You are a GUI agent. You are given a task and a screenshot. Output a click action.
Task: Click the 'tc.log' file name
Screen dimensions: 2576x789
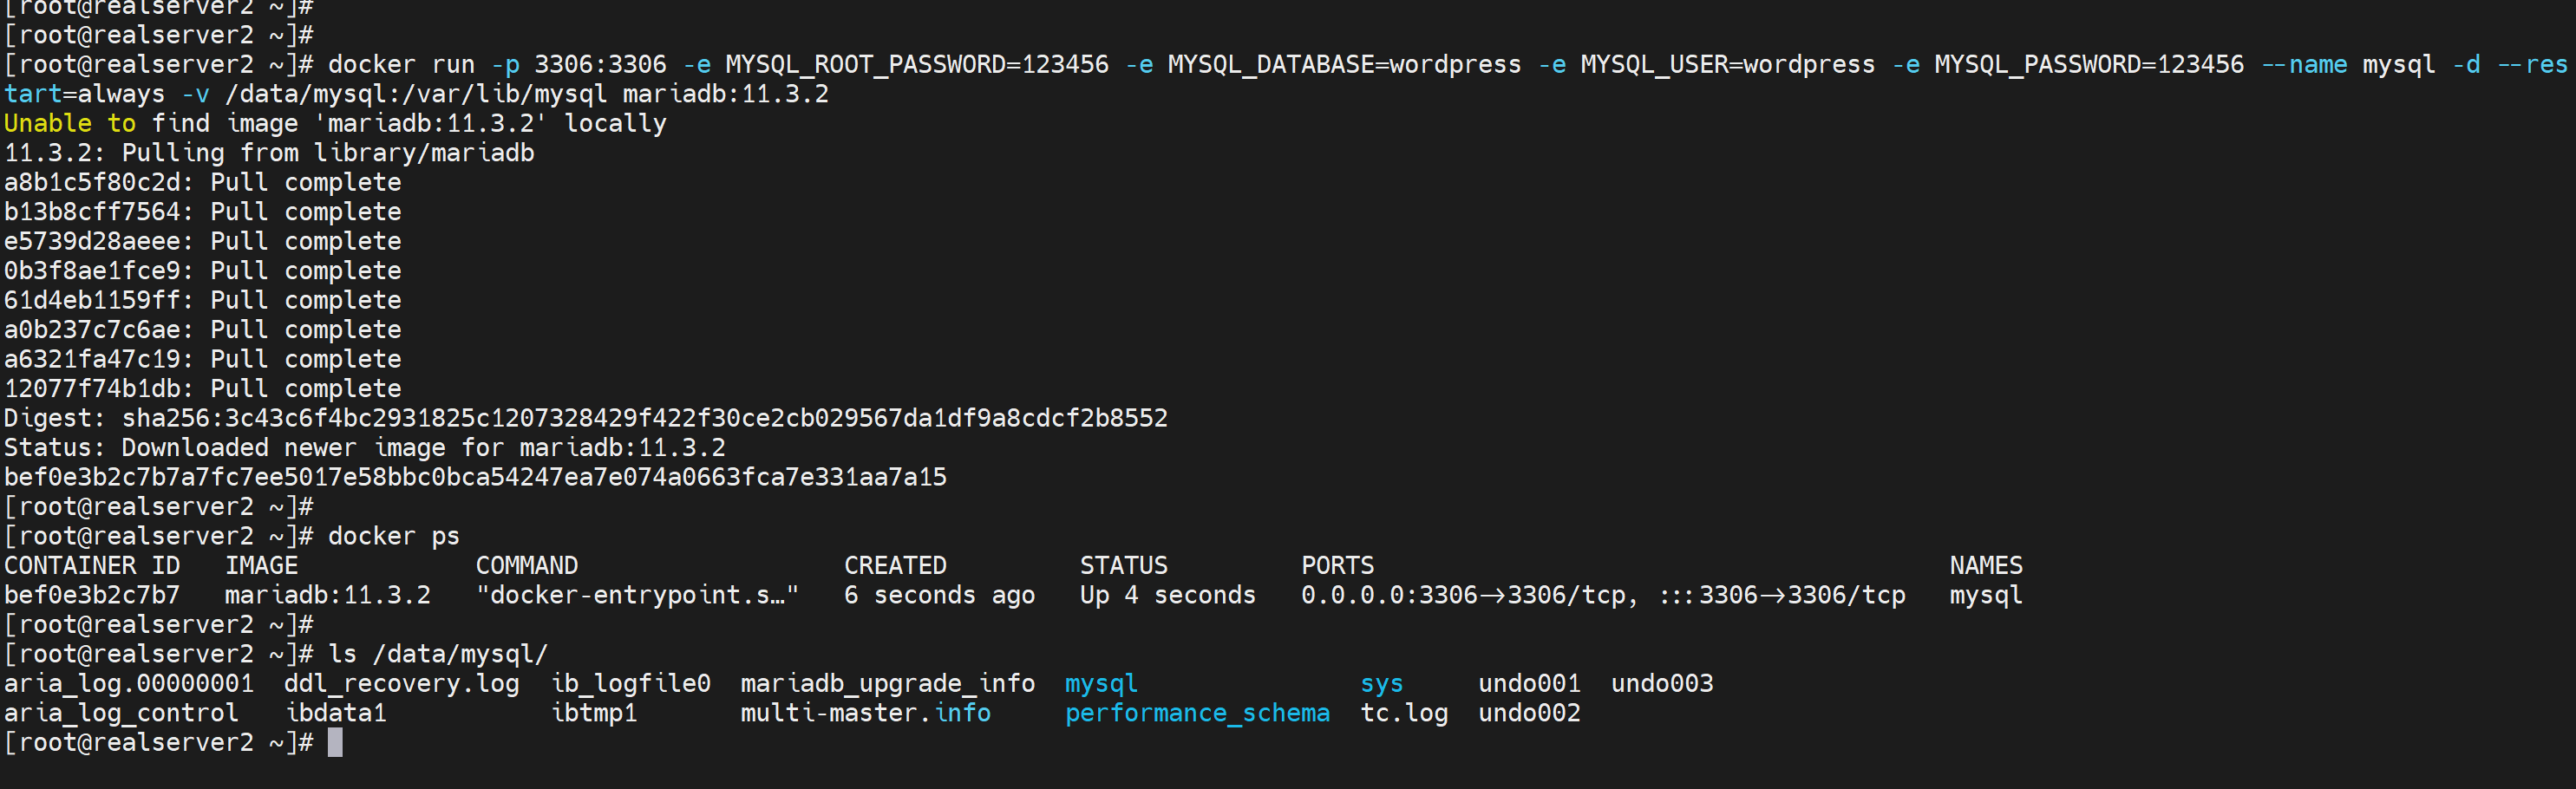click(x=1403, y=713)
